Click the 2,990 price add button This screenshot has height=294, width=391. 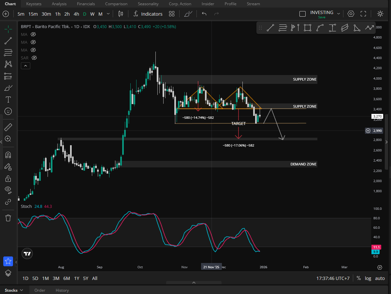(368, 131)
